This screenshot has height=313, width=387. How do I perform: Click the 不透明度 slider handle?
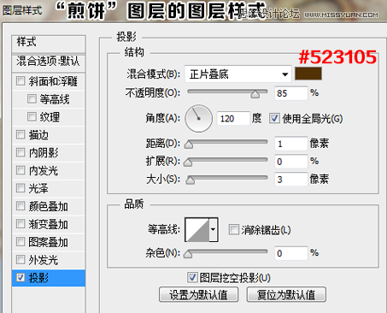[255, 94]
